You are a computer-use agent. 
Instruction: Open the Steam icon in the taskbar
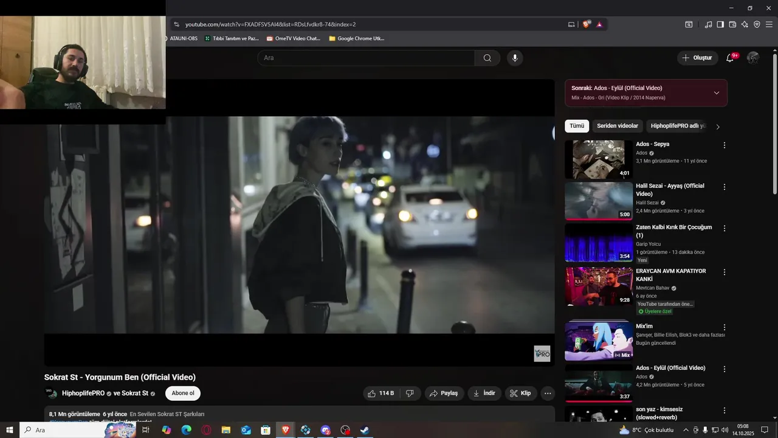pyautogui.click(x=365, y=430)
